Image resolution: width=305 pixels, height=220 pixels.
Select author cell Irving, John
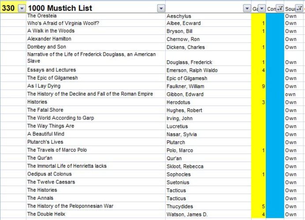point(208,117)
